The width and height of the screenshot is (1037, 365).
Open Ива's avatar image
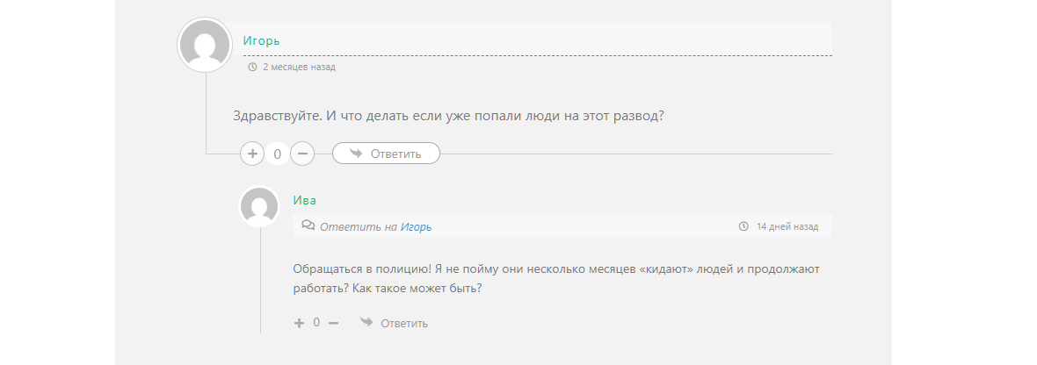pos(259,206)
